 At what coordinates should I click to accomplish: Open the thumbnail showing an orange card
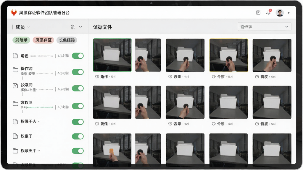[x=112, y=149]
